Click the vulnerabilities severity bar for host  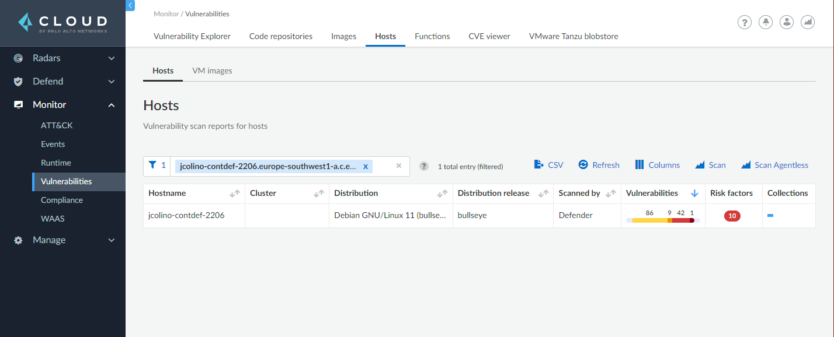coord(662,220)
